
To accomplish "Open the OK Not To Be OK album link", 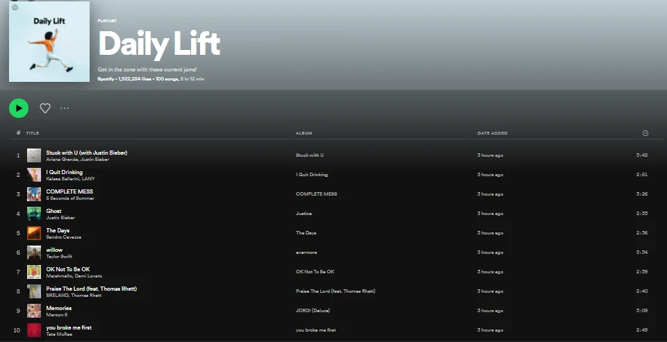I will [315, 271].
